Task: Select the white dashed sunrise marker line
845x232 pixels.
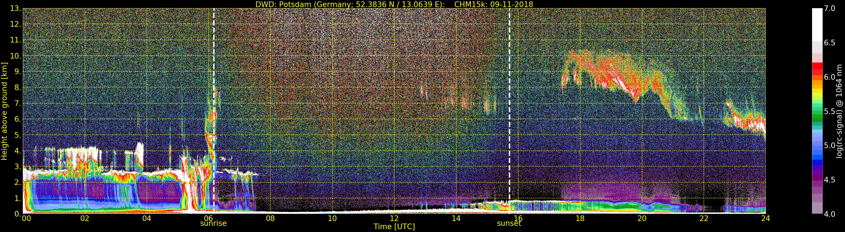Action: click(214, 111)
